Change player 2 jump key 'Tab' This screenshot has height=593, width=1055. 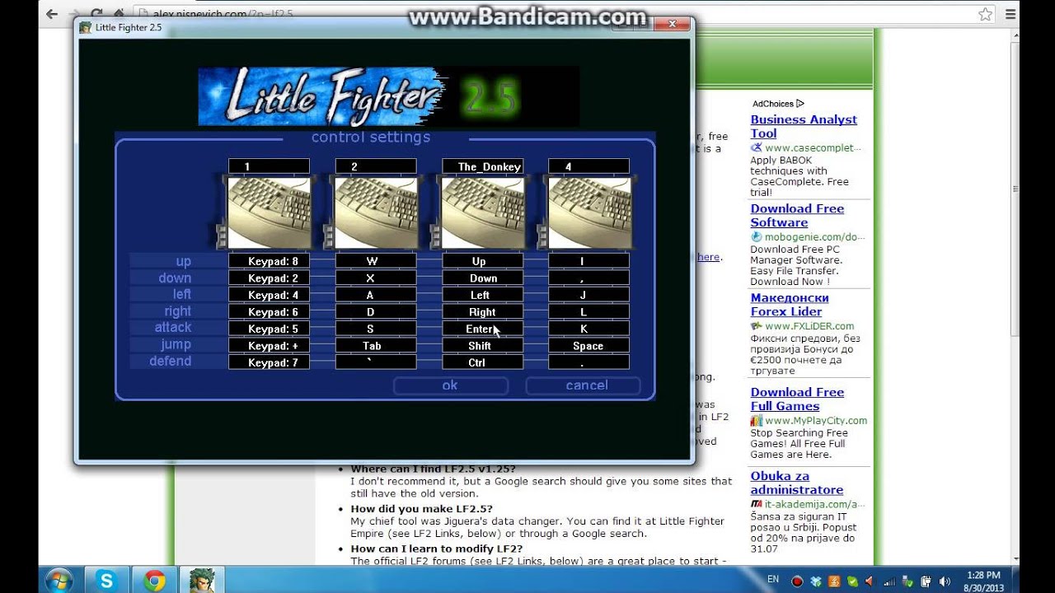point(376,346)
